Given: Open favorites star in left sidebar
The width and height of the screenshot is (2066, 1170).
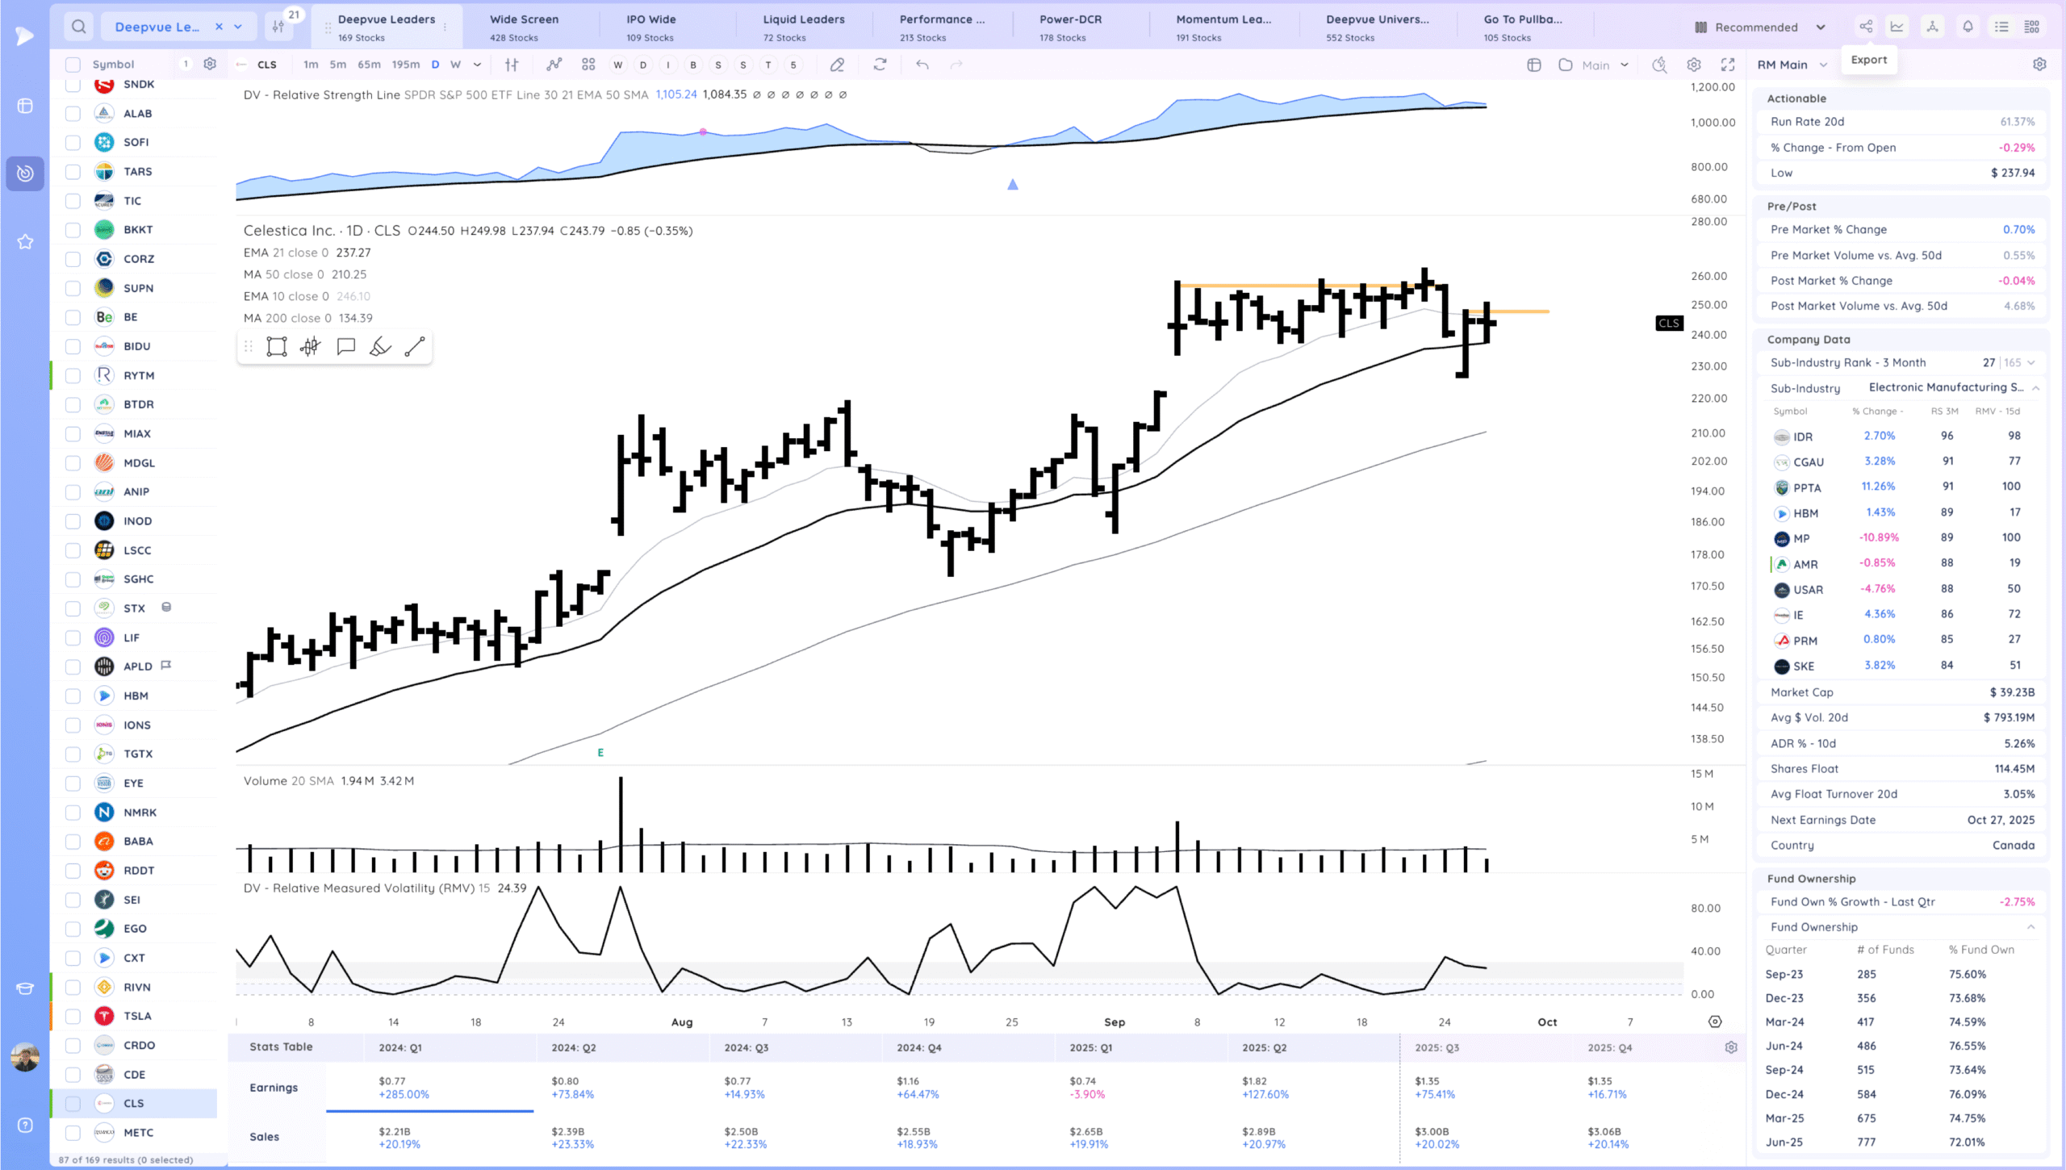Looking at the screenshot, I should coord(25,241).
